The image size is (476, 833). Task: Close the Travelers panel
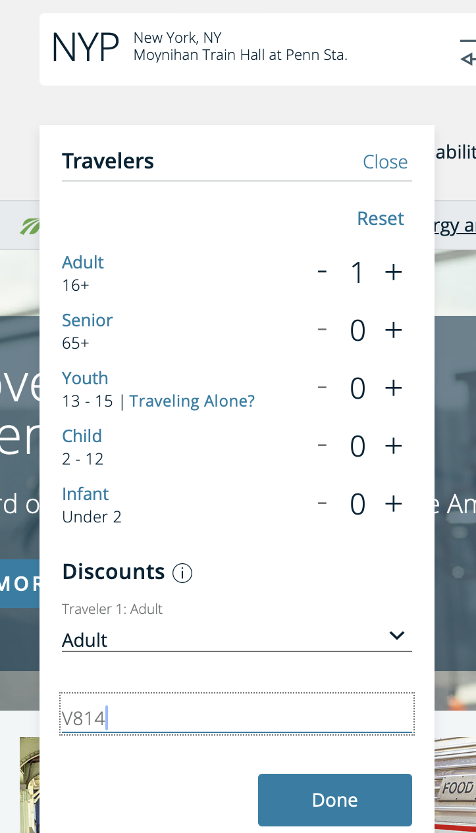click(x=385, y=162)
